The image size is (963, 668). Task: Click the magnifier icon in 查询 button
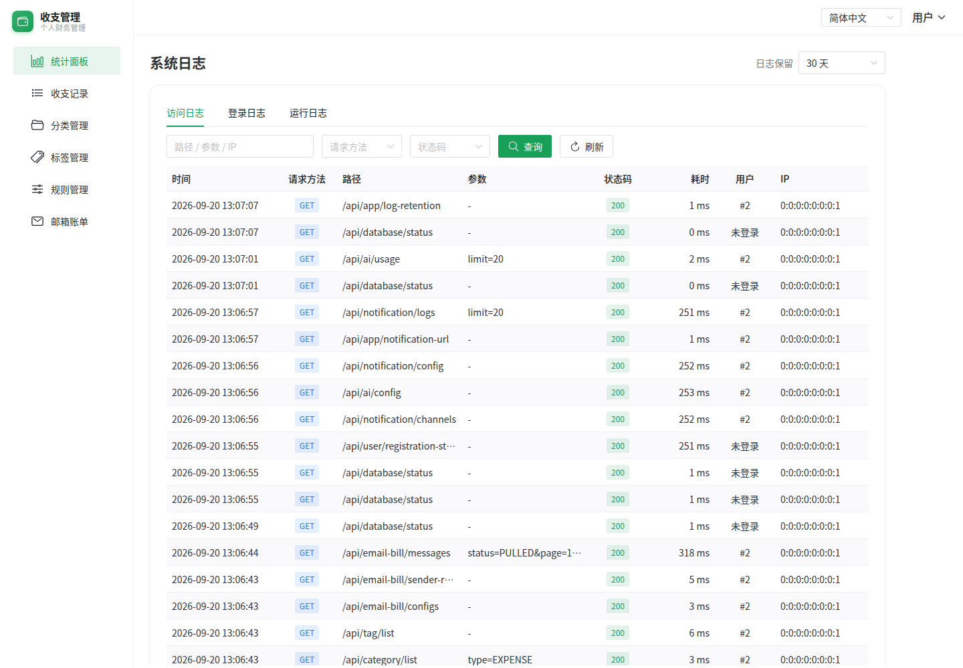tap(514, 146)
